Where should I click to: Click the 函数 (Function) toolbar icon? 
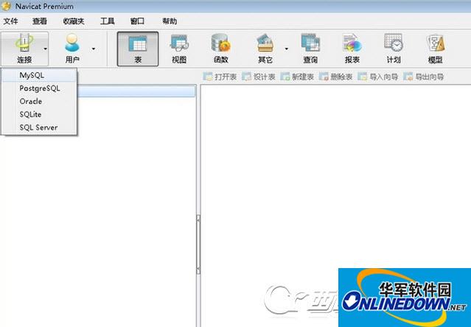pyautogui.click(x=220, y=48)
